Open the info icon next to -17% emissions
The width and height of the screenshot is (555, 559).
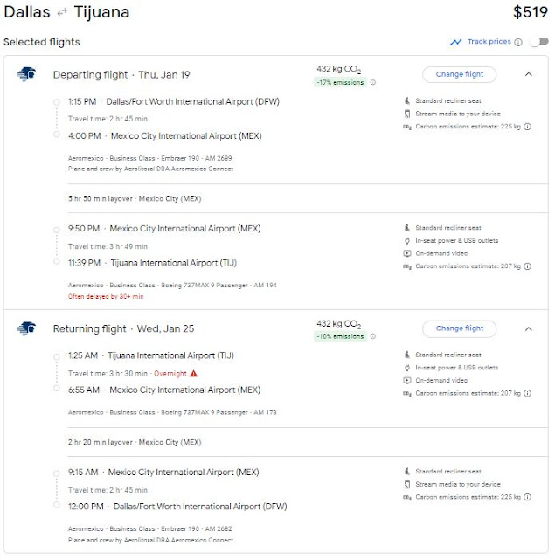click(372, 82)
